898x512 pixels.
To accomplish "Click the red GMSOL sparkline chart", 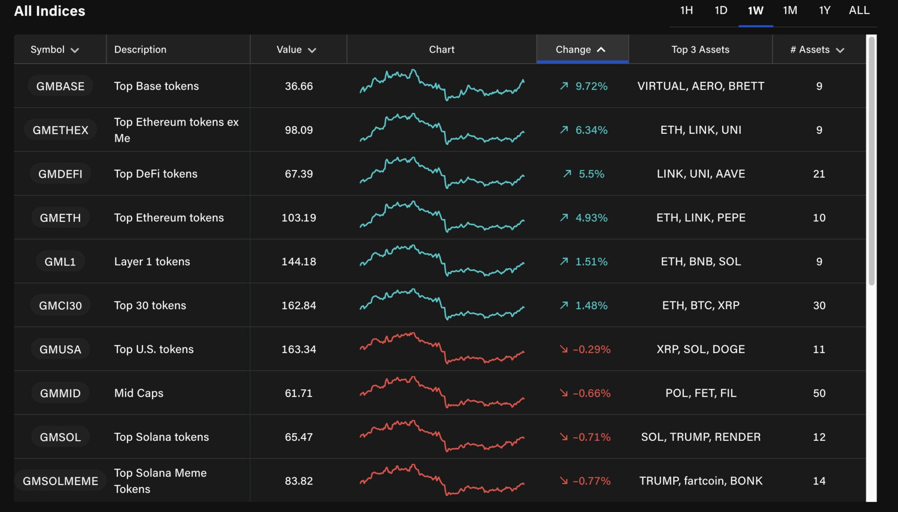I will tap(442, 437).
